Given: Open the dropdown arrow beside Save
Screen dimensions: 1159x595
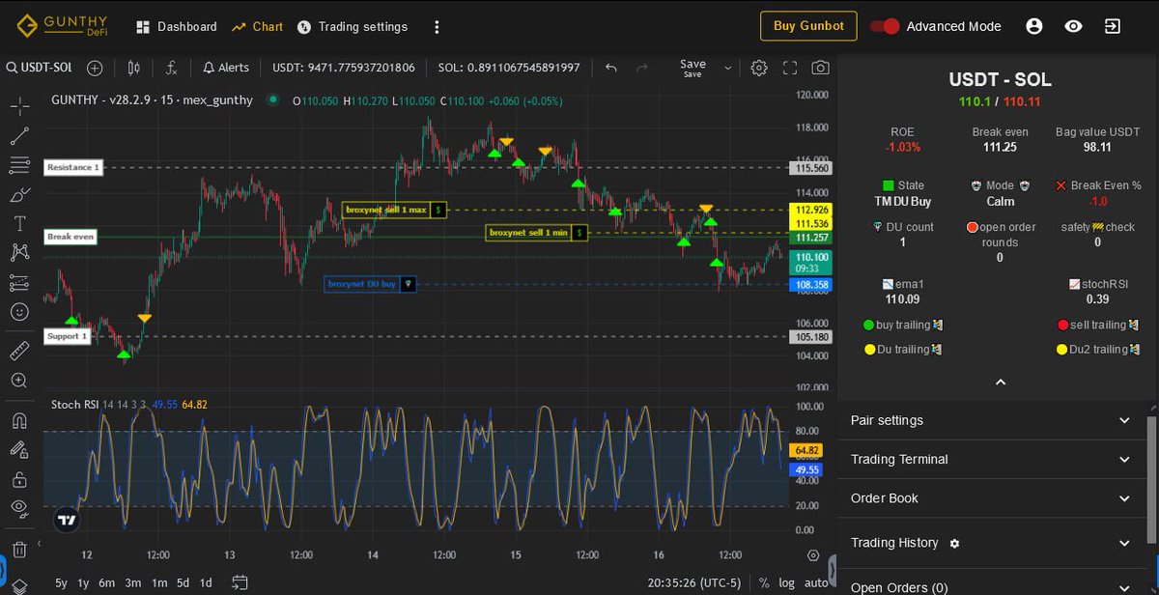Looking at the screenshot, I should coord(726,68).
